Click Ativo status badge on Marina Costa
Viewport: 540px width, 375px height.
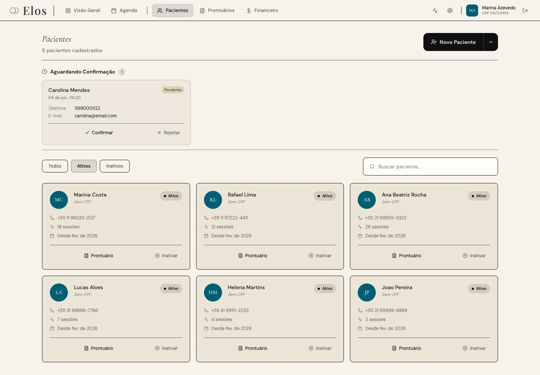click(x=171, y=196)
